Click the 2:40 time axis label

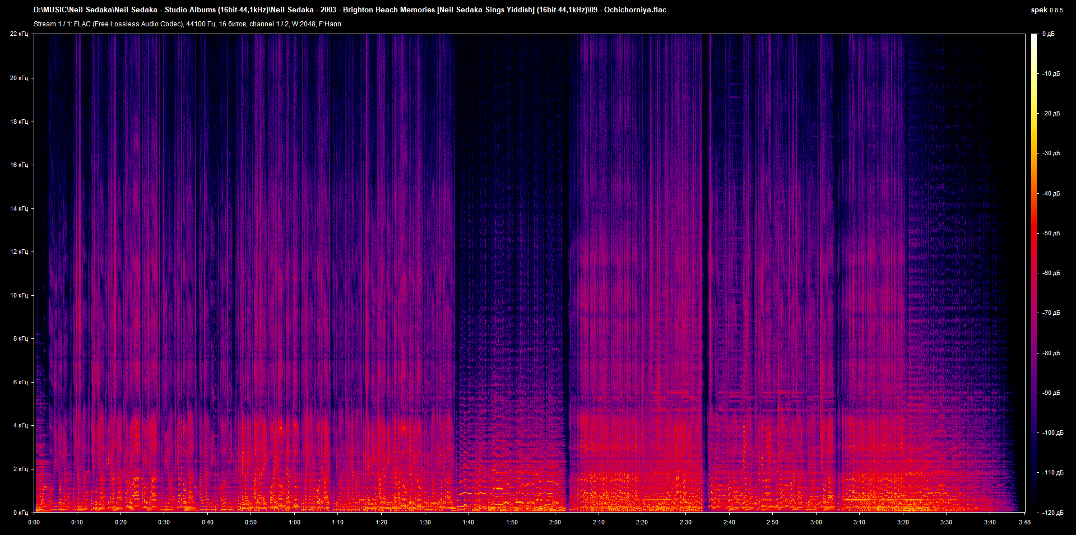(729, 522)
